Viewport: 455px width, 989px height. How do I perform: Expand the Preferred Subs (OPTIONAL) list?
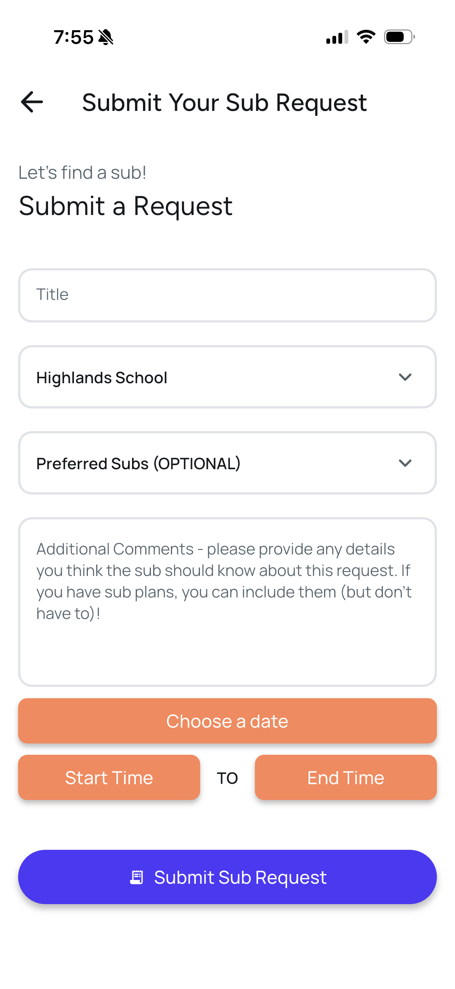(x=228, y=463)
